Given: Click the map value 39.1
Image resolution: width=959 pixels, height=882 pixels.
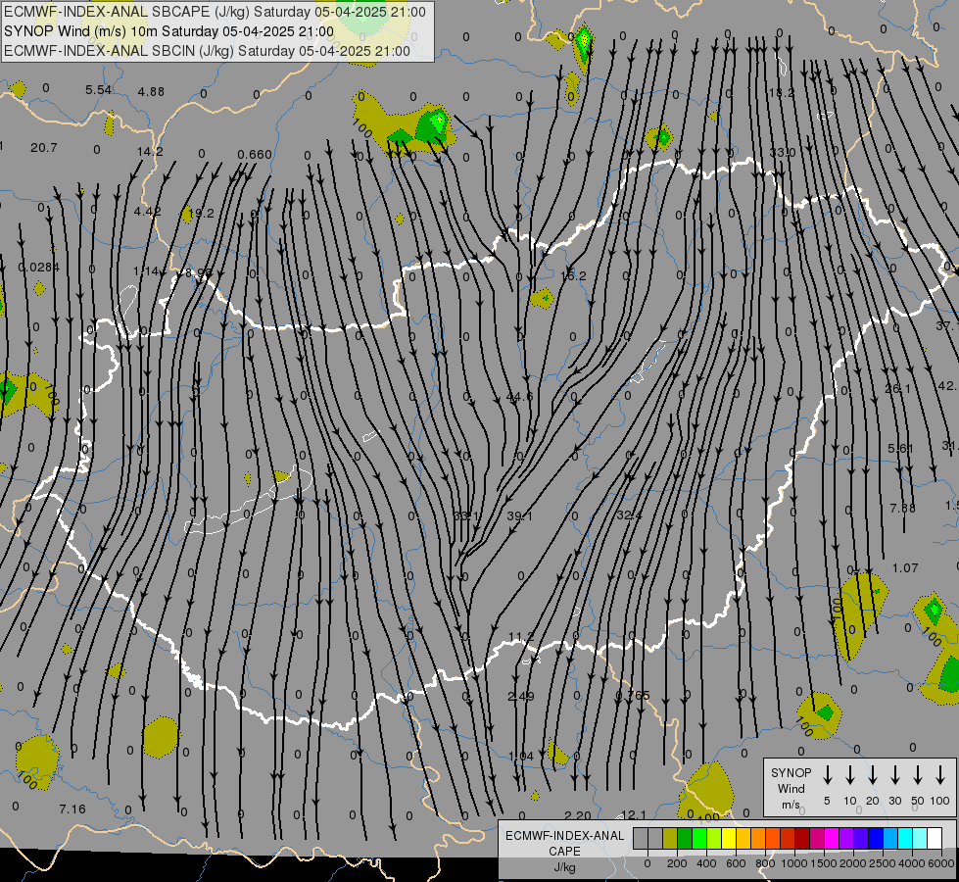Looking at the screenshot, I should point(520,516).
